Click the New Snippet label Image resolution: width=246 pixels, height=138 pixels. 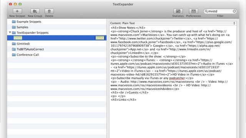[17, 16]
